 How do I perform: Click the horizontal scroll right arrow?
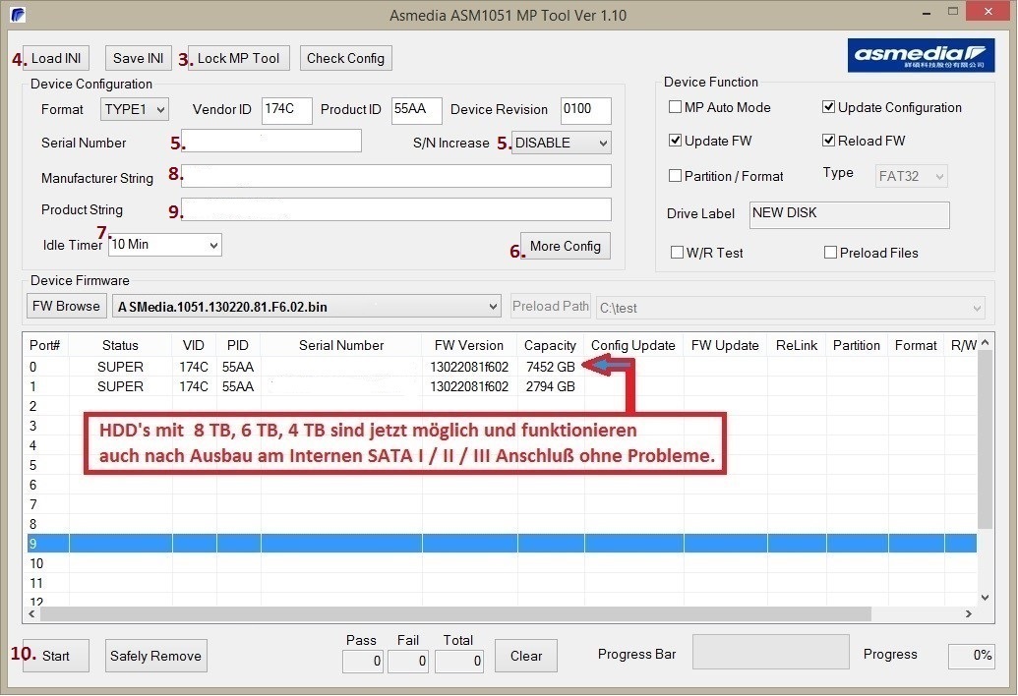(x=969, y=613)
